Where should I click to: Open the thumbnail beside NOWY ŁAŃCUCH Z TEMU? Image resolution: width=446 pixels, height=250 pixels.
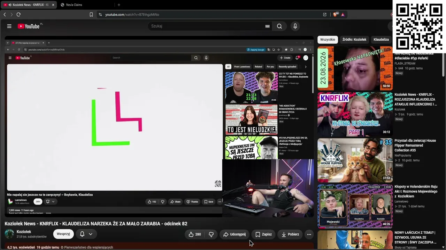tap(355, 240)
